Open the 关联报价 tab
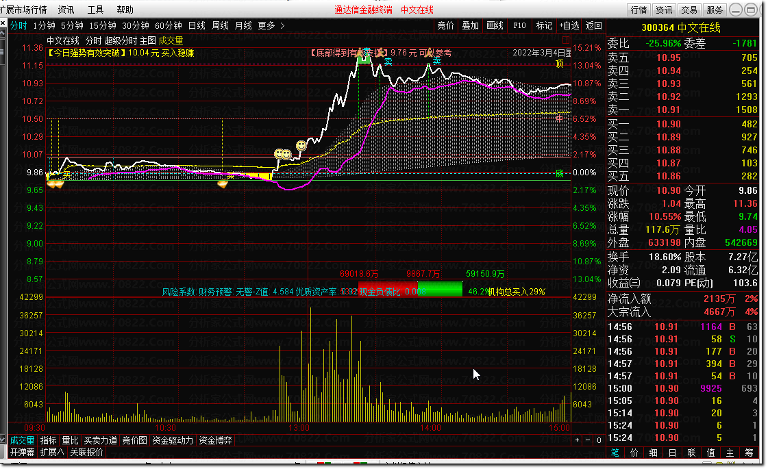The image size is (768, 469). tap(87, 452)
